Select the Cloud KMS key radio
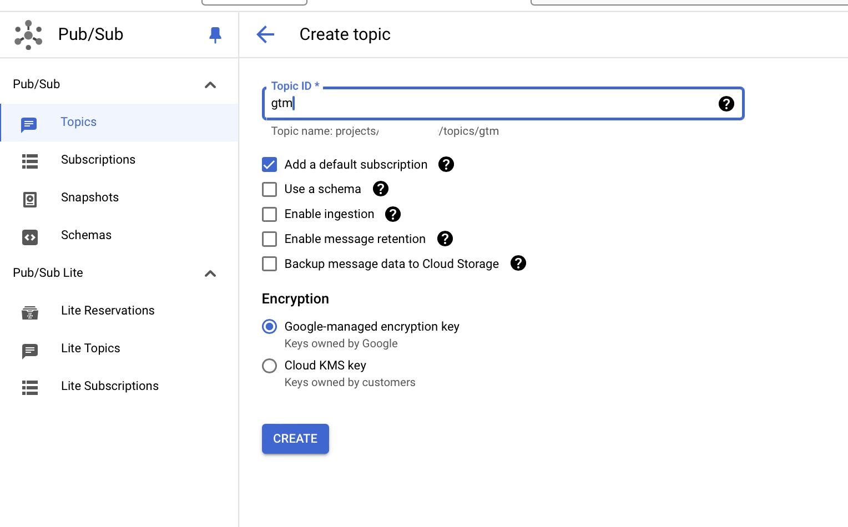 (x=270, y=366)
